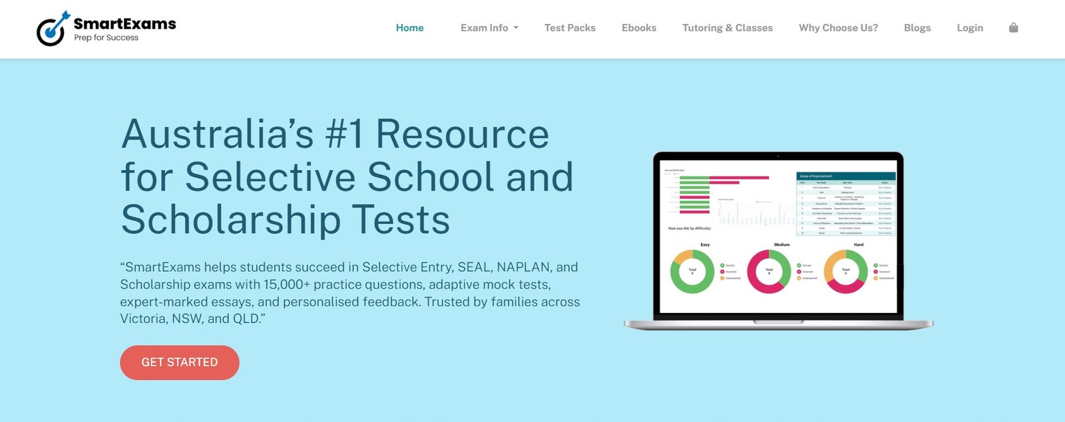Select Tutoring & Classes in navigation

[x=727, y=28]
